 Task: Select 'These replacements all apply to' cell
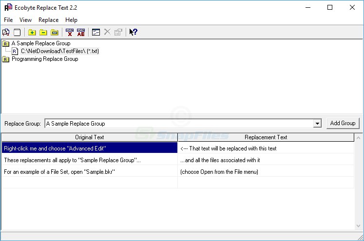coord(90,159)
